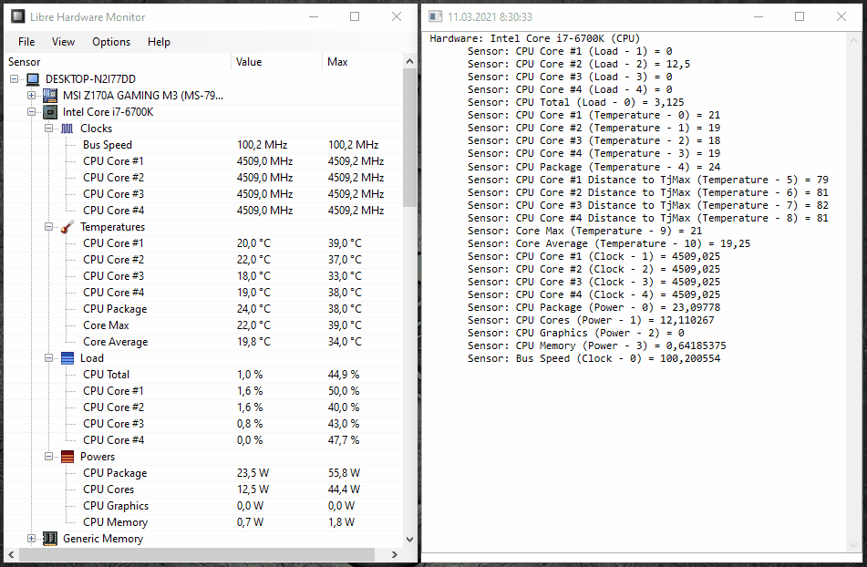Click the Clocks category icon

point(67,128)
